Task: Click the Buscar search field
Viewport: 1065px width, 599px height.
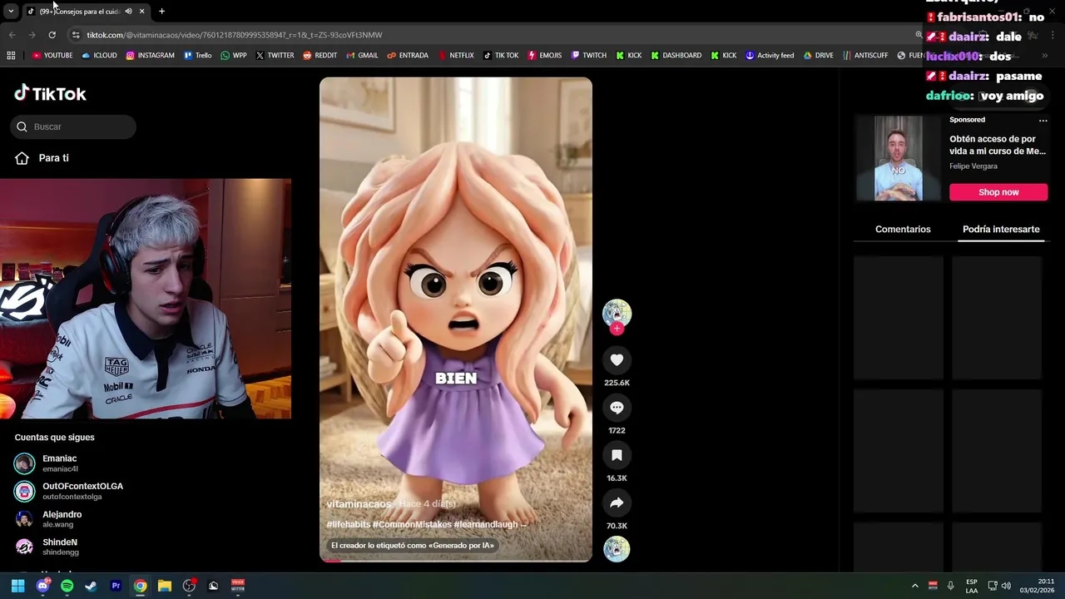Action: (73, 126)
